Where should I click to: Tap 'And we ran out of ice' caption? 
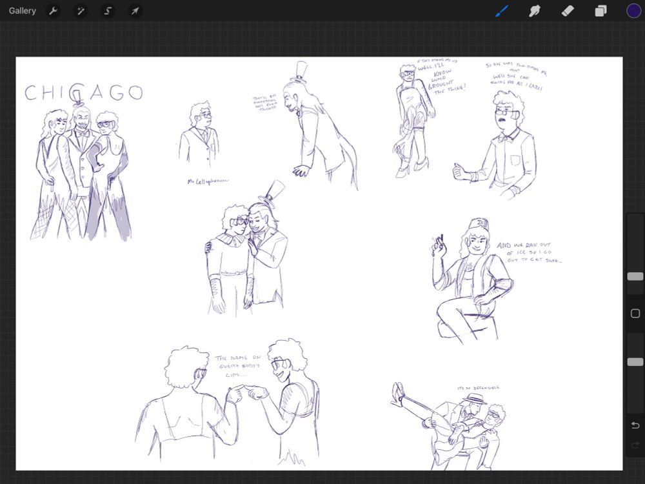[529, 252]
